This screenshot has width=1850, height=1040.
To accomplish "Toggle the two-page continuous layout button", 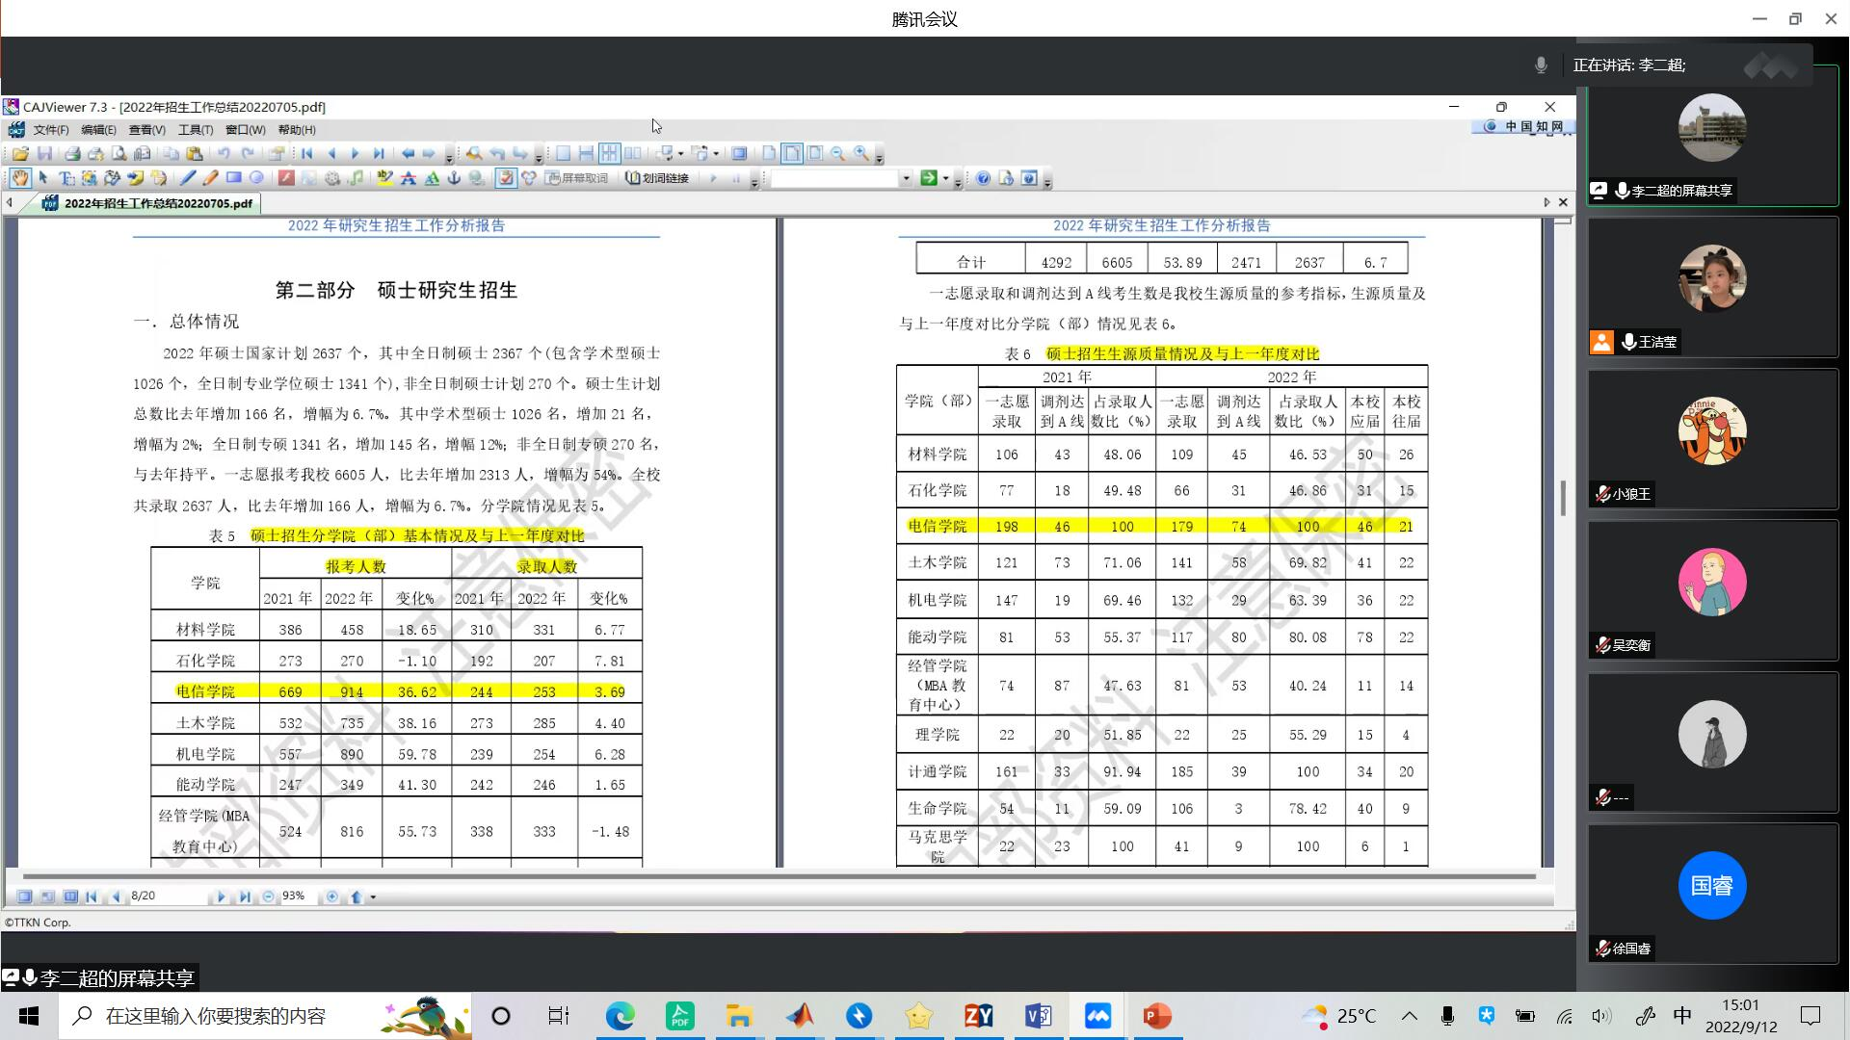I will [609, 154].
